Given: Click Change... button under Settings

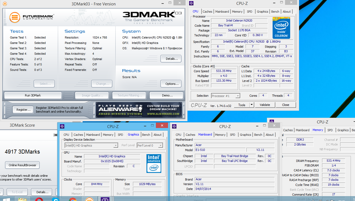Looking at the screenshot, I should click(x=102, y=84).
